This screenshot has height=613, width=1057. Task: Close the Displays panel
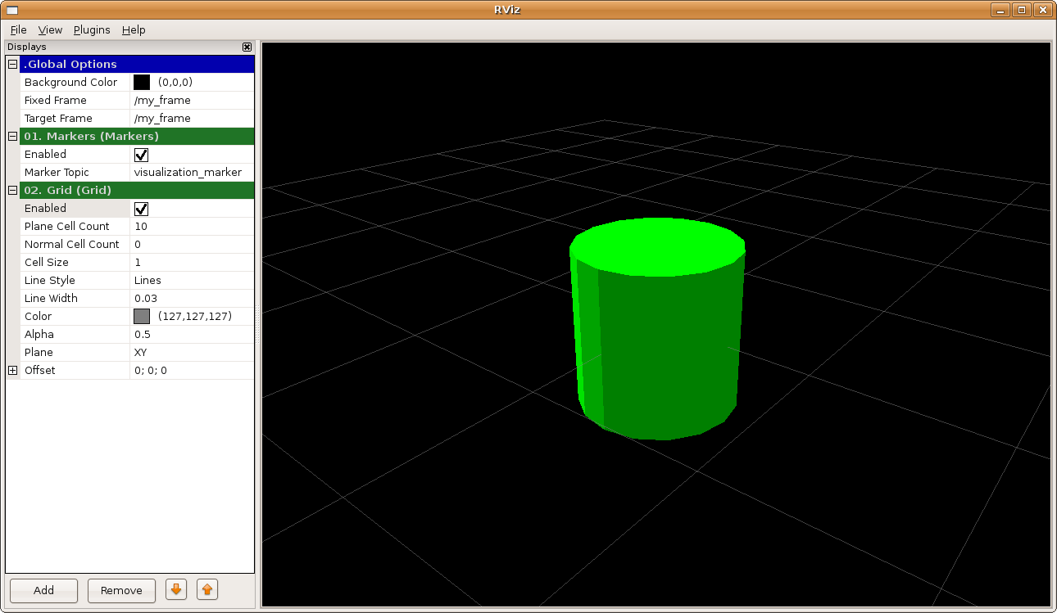247,47
